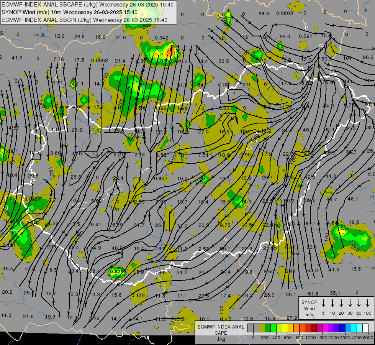Click the J/kg unit label in legend

[221, 339]
